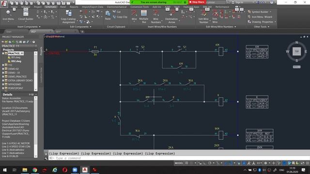Select the Trim Wire tool
310x174 pixels.
coord(215,16)
